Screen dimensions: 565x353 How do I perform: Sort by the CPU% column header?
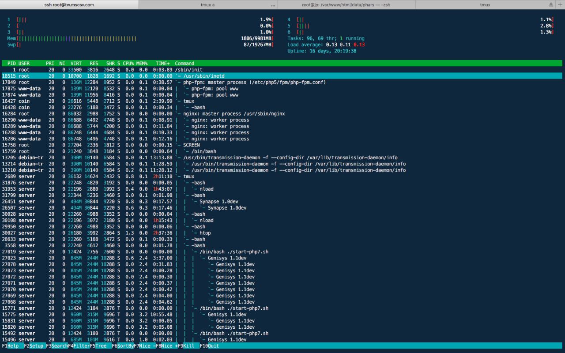(128, 64)
